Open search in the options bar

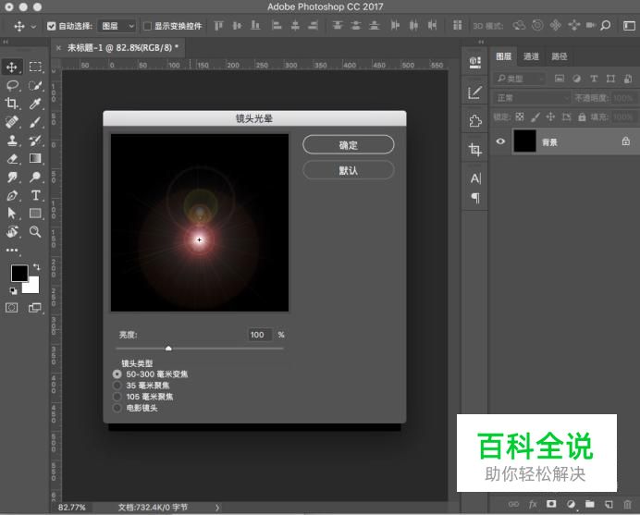click(x=606, y=26)
